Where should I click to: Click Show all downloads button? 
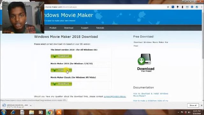tap(193, 105)
